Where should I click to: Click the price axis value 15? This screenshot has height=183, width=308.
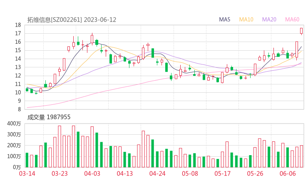point(18,50)
